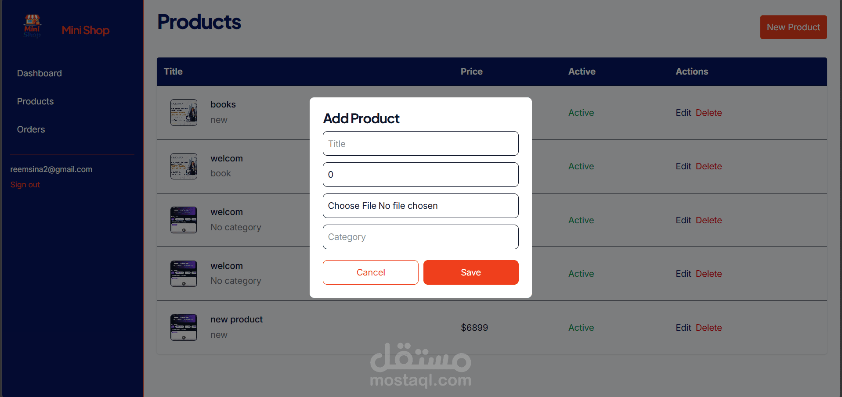Open Products in sidebar menu
Image resolution: width=842 pixels, height=397 pixels.
35,101
